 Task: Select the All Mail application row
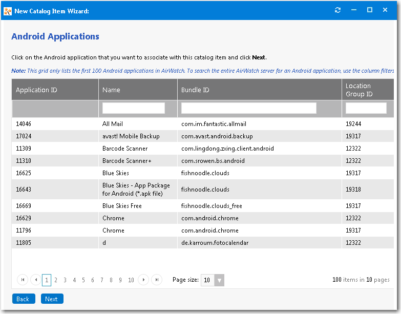[x=113, y=124]
